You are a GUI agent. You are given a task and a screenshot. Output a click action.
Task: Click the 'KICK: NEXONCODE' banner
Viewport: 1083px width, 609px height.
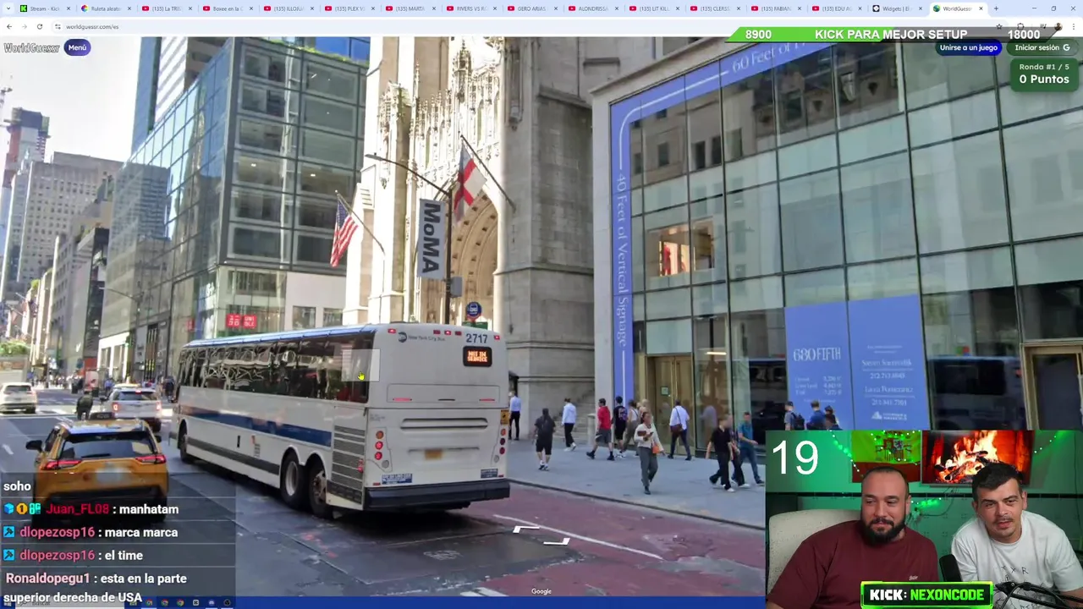[x=926, y=595]
